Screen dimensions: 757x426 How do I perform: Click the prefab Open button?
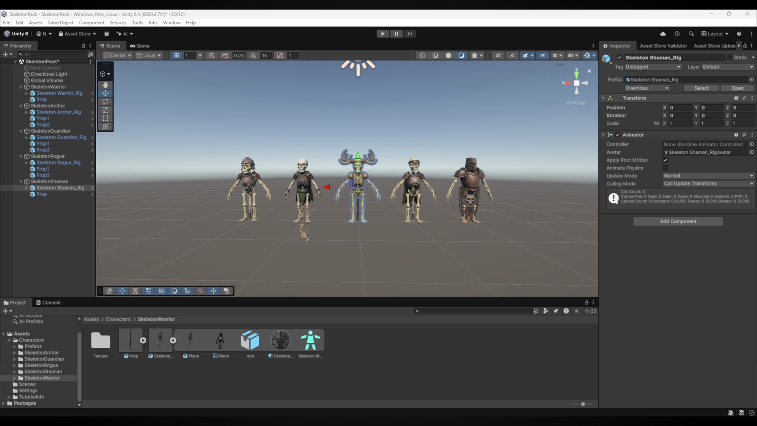737,88
